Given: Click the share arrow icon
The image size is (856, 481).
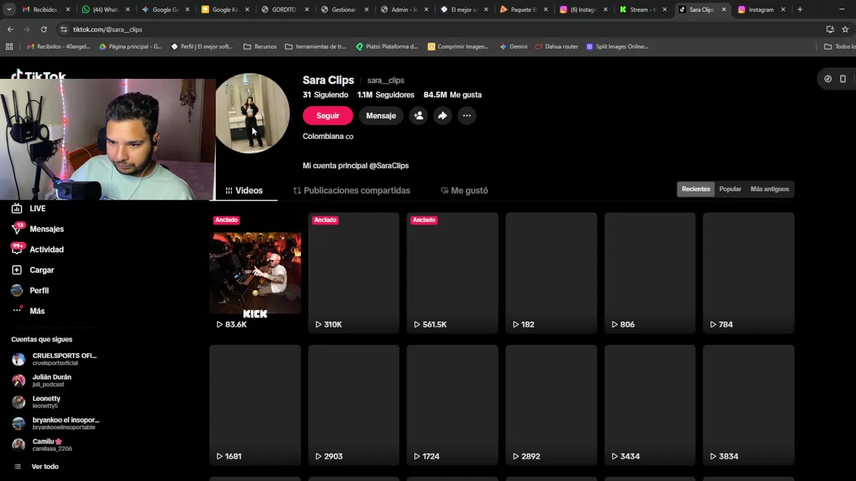Looking at the screenshot, I should 443,116.
